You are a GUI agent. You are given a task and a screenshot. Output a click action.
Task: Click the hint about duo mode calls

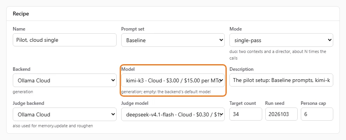(x=278, y=55)
